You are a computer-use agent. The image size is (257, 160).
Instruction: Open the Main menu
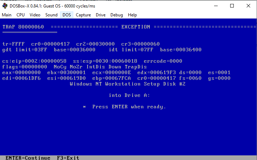[x=6, y=15]
